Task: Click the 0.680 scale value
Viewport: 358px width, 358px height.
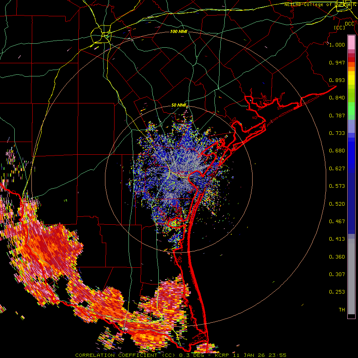Action: click(x=337, y=151)
